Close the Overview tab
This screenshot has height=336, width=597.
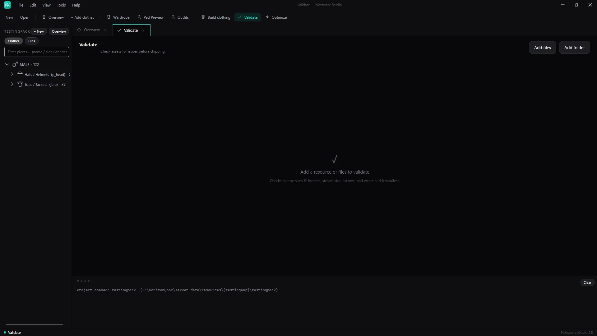[x=105, y=30]
